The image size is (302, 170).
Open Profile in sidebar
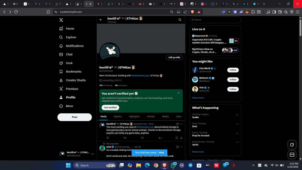pos(67,97)
